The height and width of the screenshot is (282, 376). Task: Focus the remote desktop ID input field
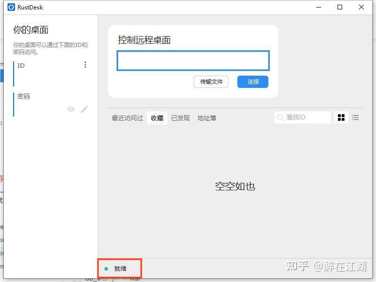(x=193, y=60)
